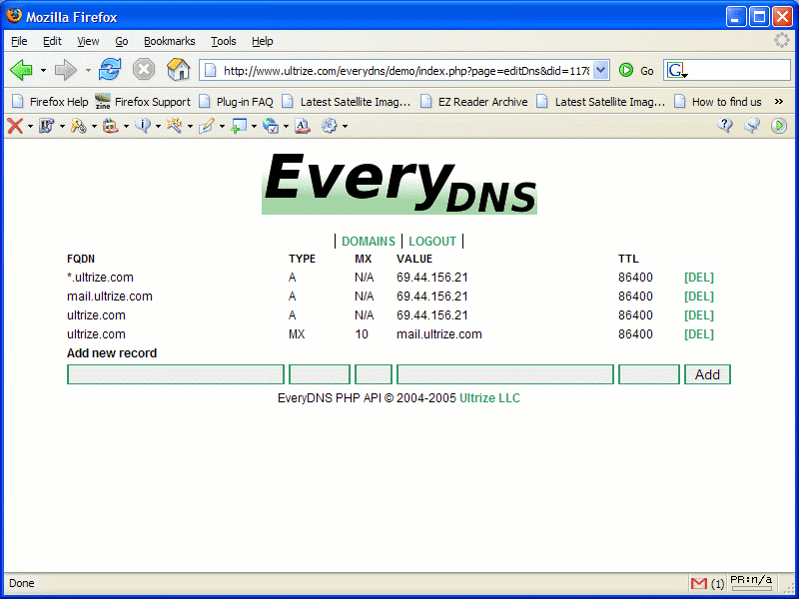Open the Ultrize LLC footer link

pos(489,398)
